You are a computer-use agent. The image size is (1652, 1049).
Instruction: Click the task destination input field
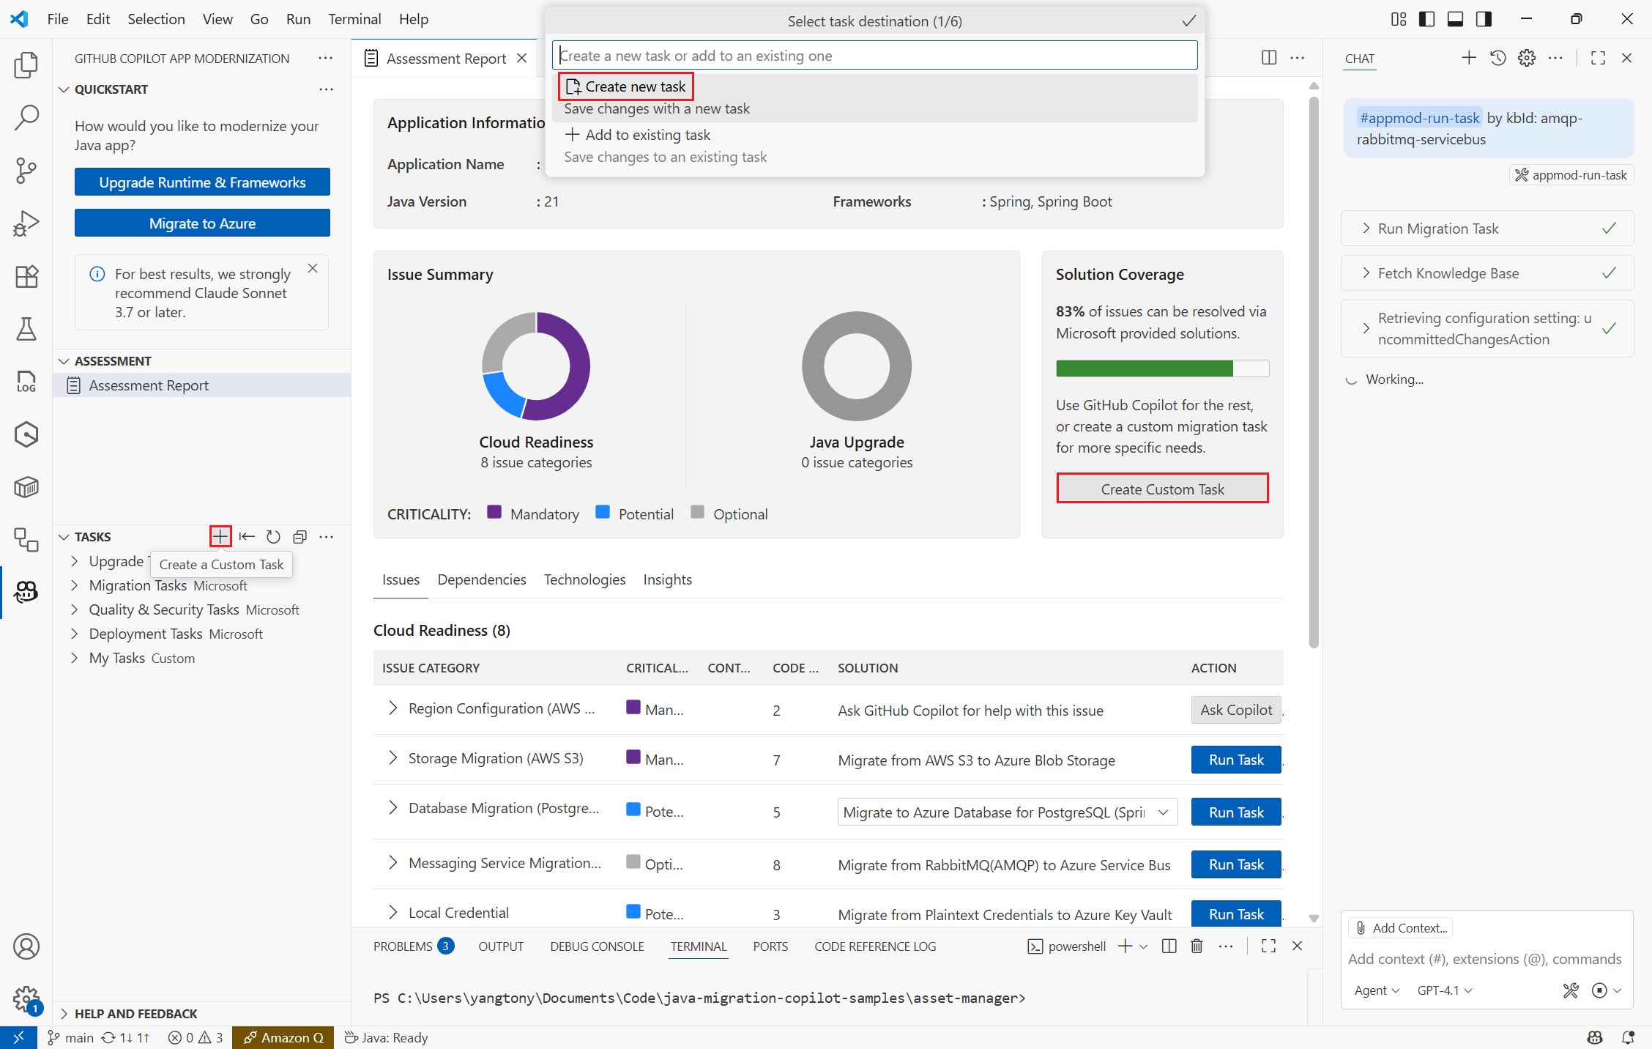[x=874, y=56]
